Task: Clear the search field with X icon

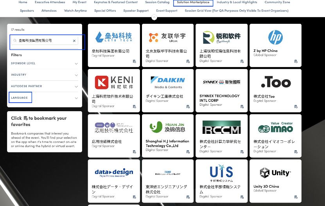Action: 74,41
